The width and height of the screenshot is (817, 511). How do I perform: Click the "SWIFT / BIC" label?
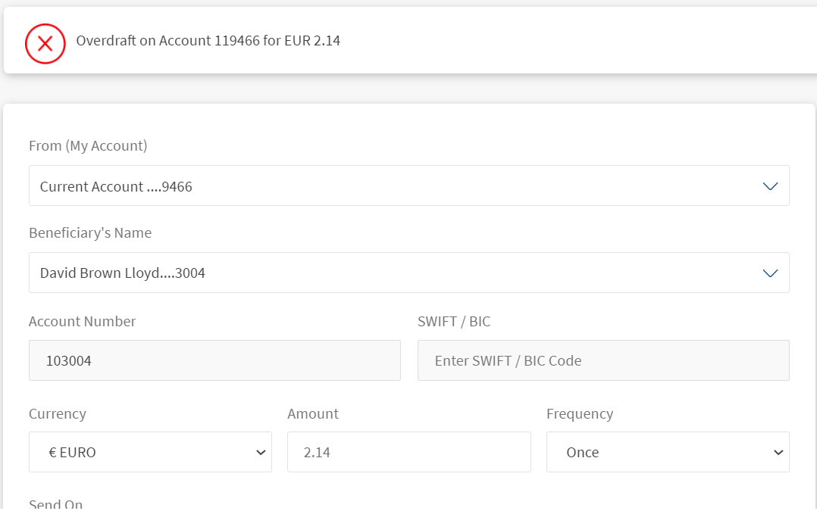coord(454,322)
